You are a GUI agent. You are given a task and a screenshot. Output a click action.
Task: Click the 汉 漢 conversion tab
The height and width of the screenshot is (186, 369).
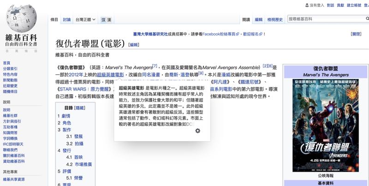[x=106, y=20]
